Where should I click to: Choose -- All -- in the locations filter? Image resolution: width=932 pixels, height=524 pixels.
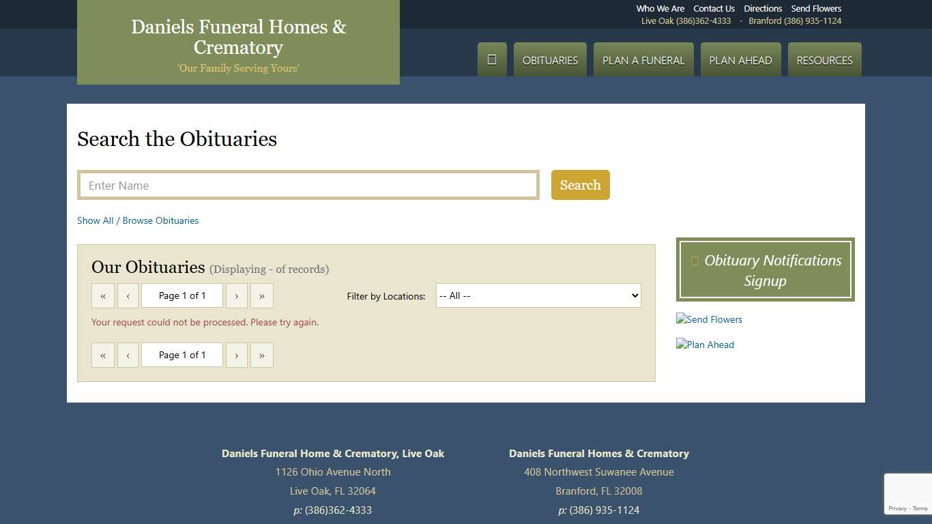pyautogui.click(x=538, y=295)
